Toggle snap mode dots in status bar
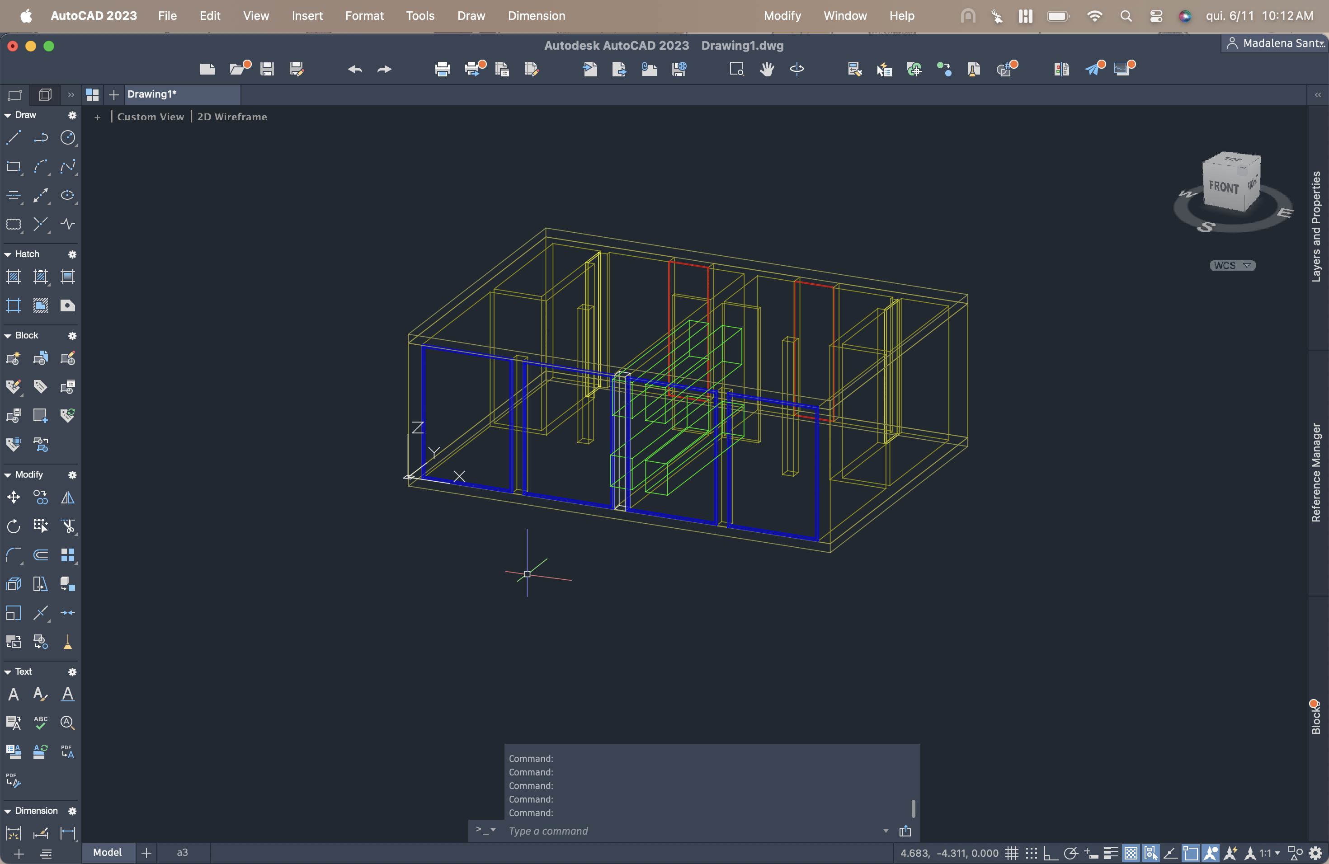The height and width of the screenshot is (864, 1329). [x=1031, y=853]
